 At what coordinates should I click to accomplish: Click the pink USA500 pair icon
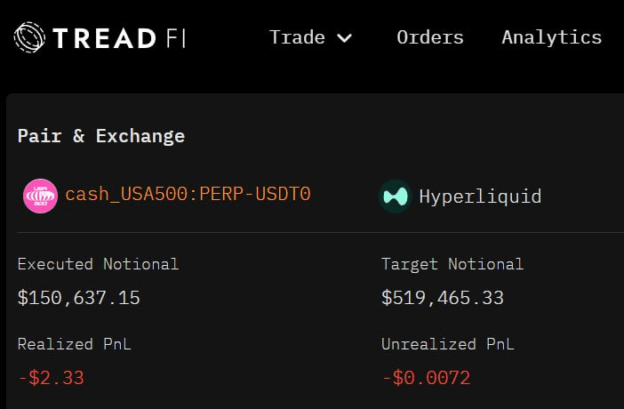pyautogui.click(x=40, y=196)
